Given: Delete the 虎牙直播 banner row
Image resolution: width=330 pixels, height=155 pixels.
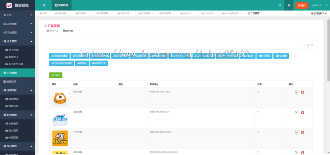Looking at the screenshot, I should (x=302, y=92).
